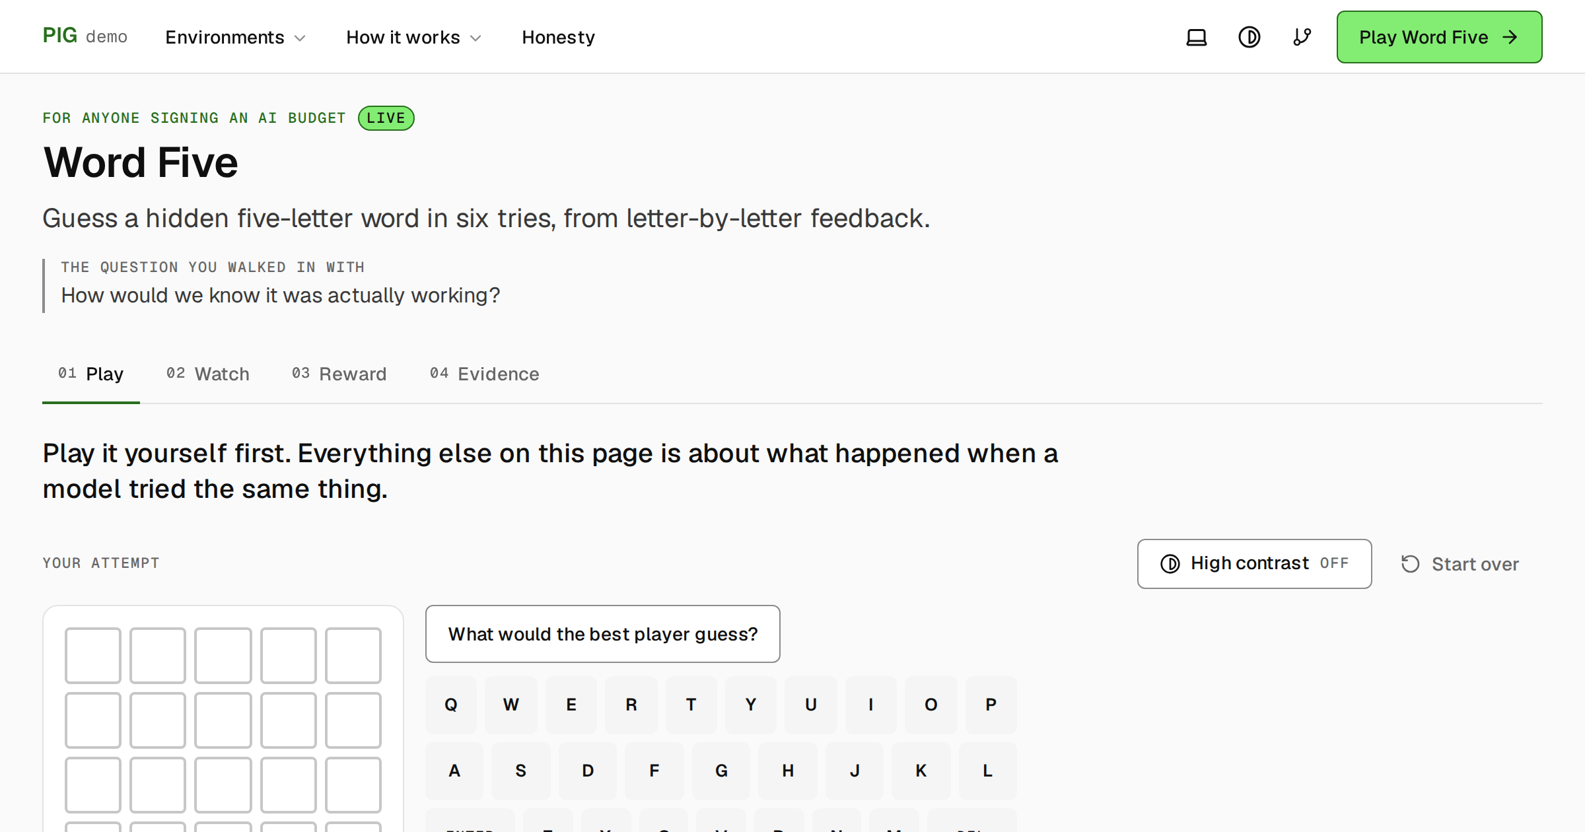Viewport: 1585px width, 832px height.
Task: Click the arrow in Play Word Five button
Action: 1510,37
